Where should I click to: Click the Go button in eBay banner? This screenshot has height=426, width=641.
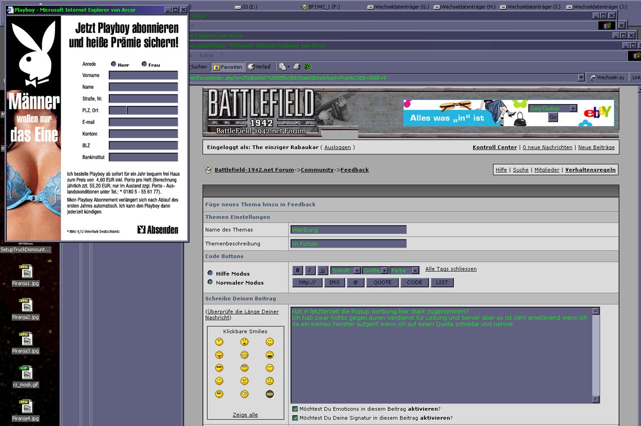tap(553, 117)
